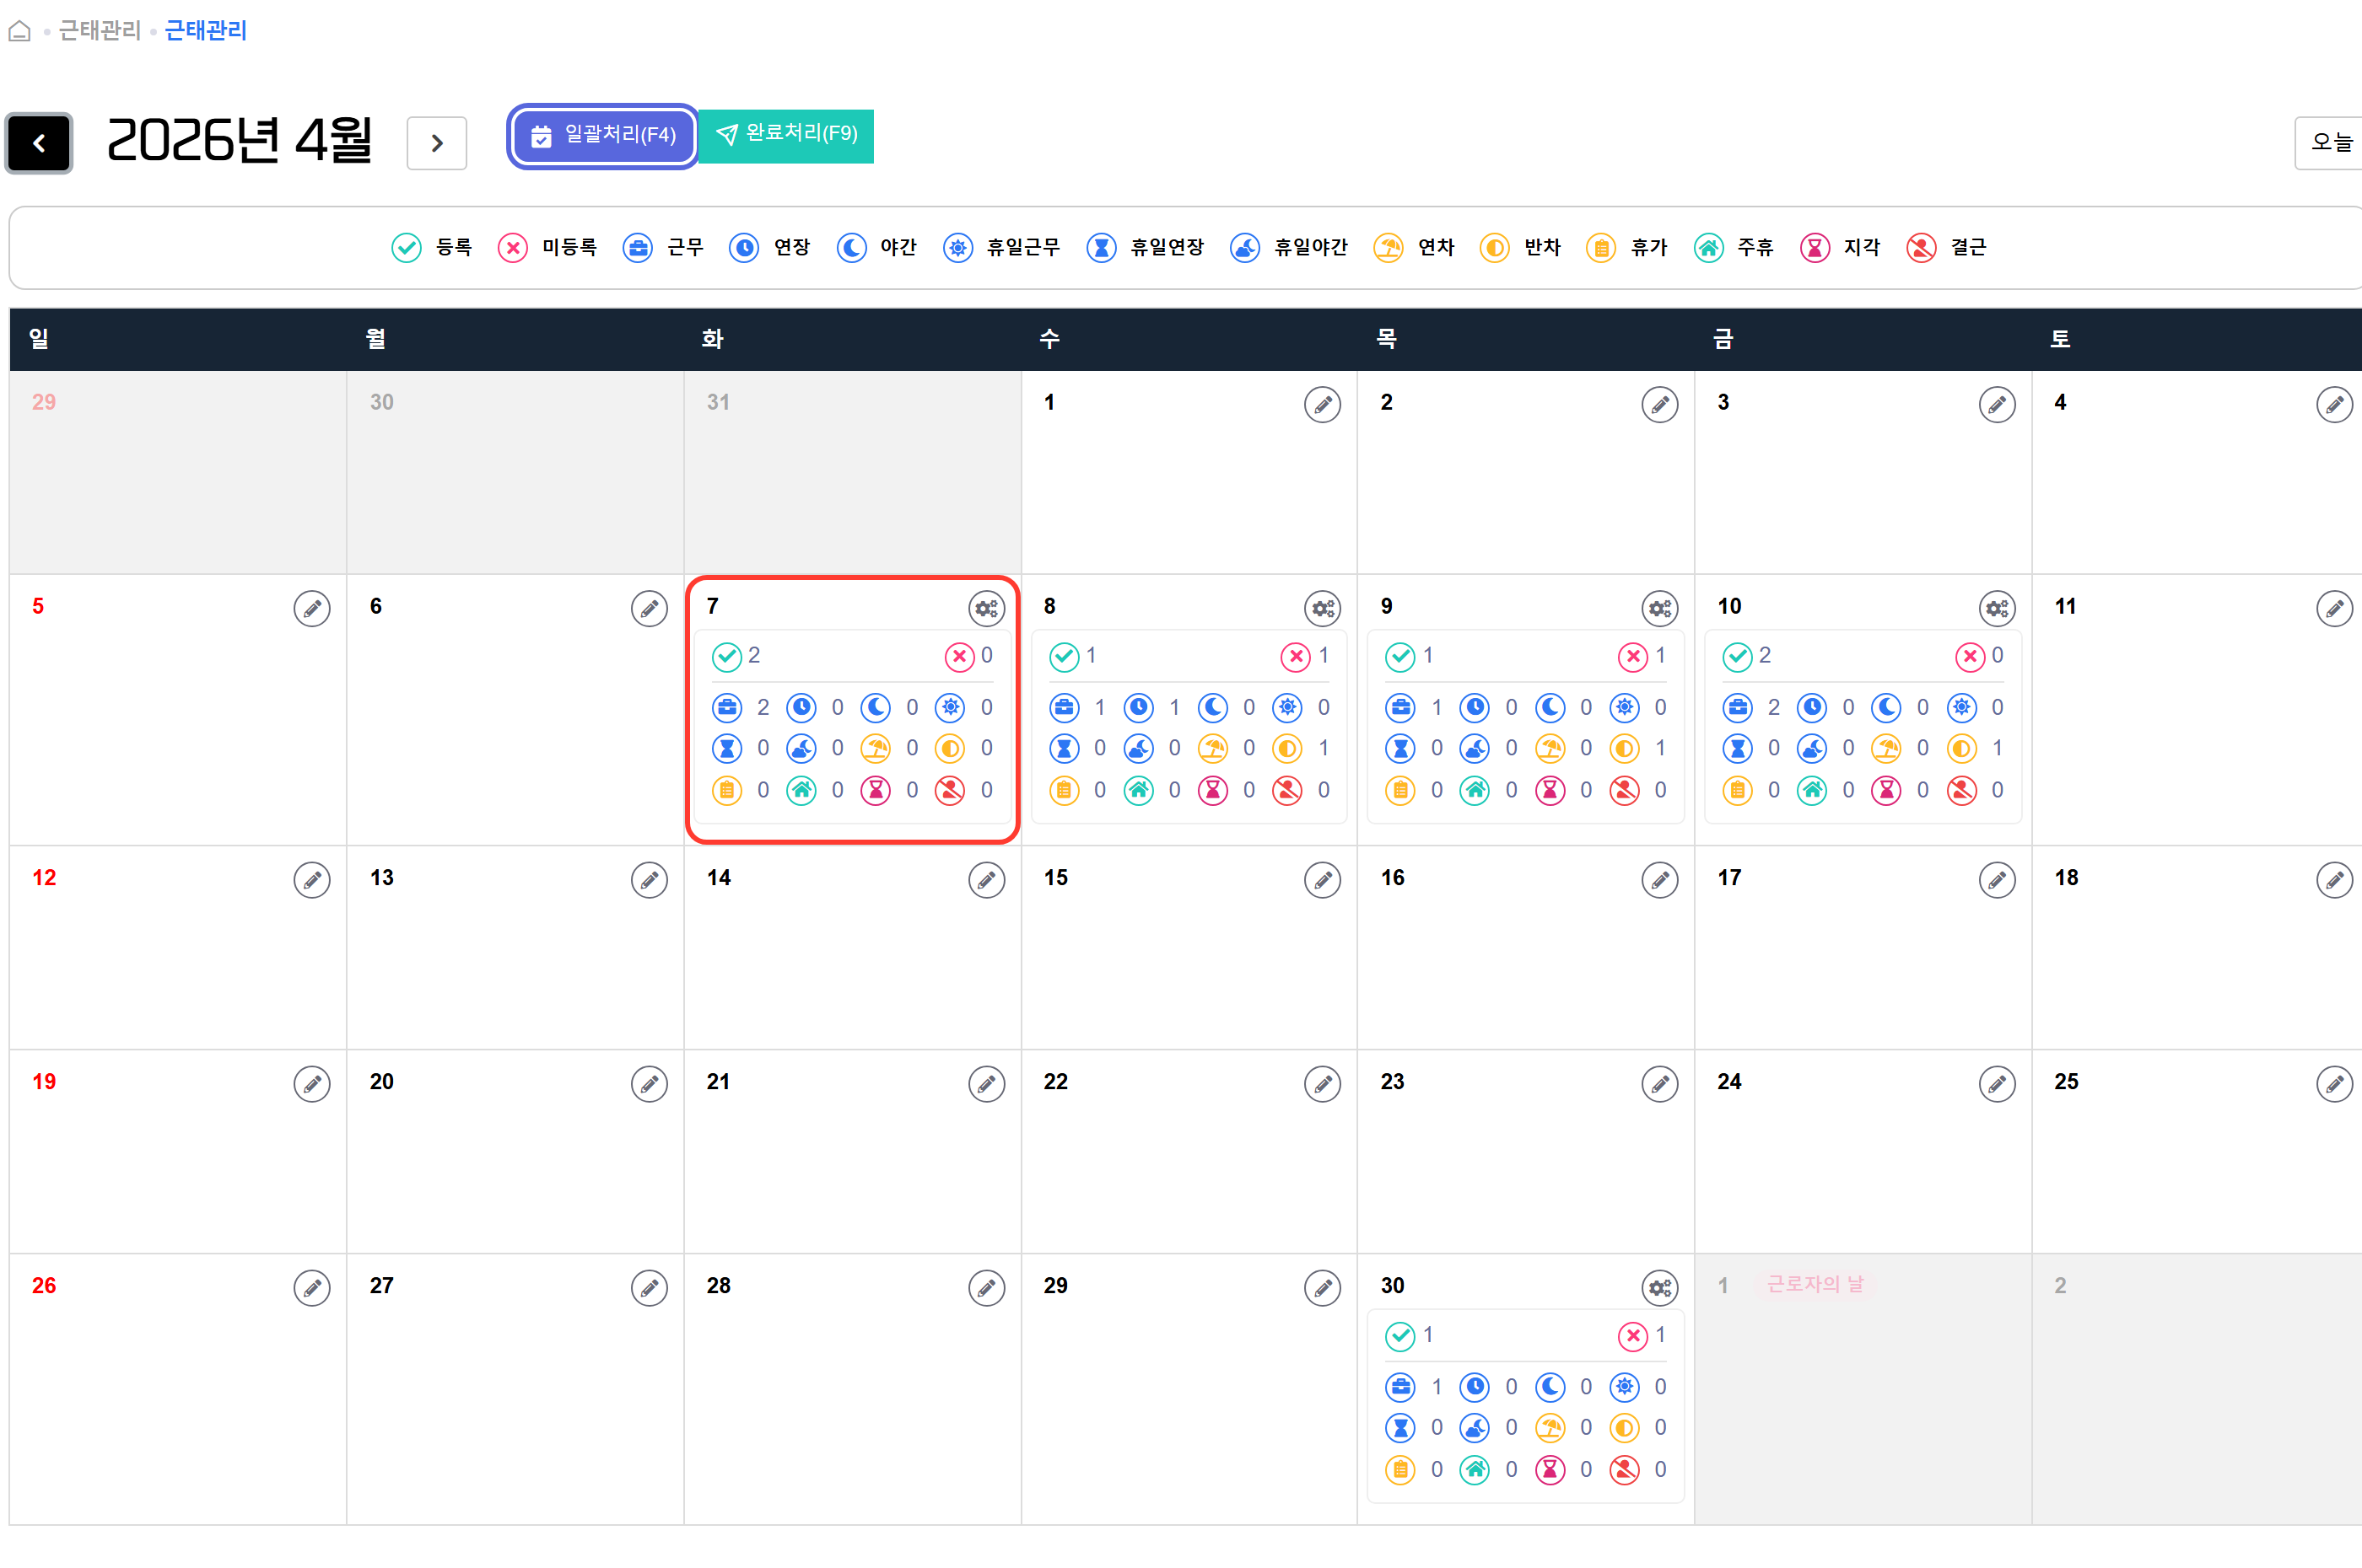Go to the next month

coord(437,143)
